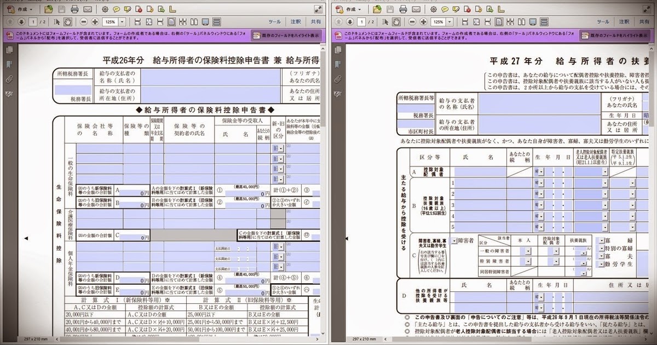Open the 125% zoom dropdown arrow in the left window
This screenshot has height=345, width=657.
(123, 22)
